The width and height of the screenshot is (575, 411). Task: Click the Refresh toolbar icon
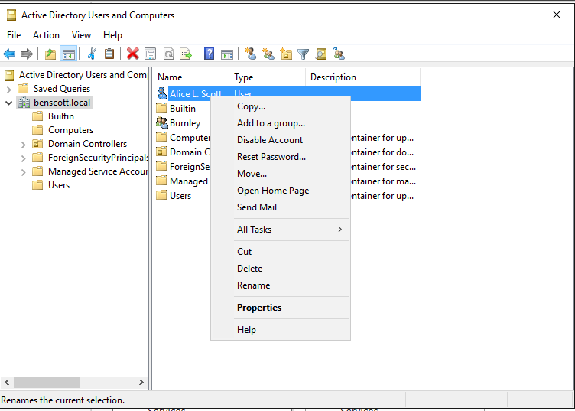(168, 54)
